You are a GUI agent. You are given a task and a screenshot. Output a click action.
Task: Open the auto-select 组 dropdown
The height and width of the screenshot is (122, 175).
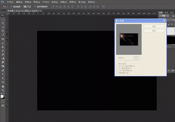coord(27,6)
